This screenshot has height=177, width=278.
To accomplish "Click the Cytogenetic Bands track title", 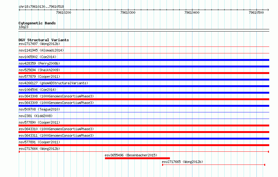I will click(x=37, y=23).
